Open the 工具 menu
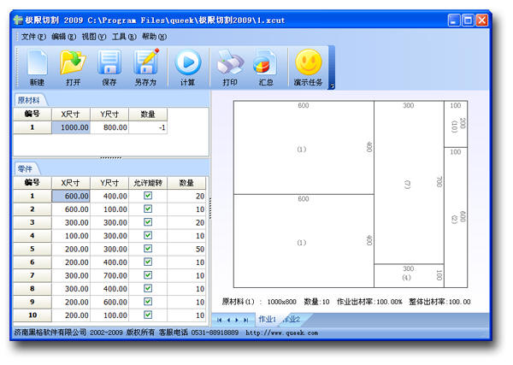The height and width of the screenshot is (365, 513). coord(124,37)
